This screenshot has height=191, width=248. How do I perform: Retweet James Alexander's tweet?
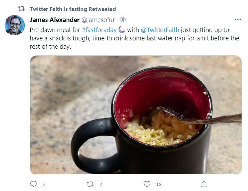pyautogui.click(x=90, y=184)
